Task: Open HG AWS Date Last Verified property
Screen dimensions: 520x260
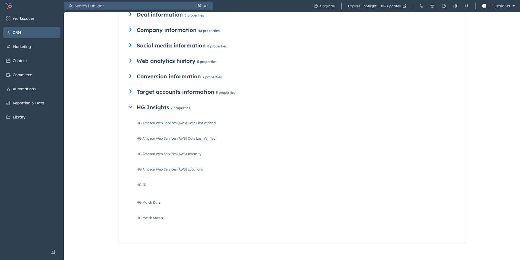Action: point(176,139)
